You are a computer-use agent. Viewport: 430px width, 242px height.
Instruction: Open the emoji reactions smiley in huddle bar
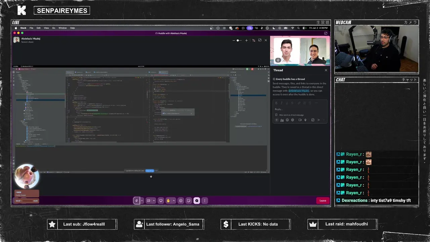click(x=181, y=201)
